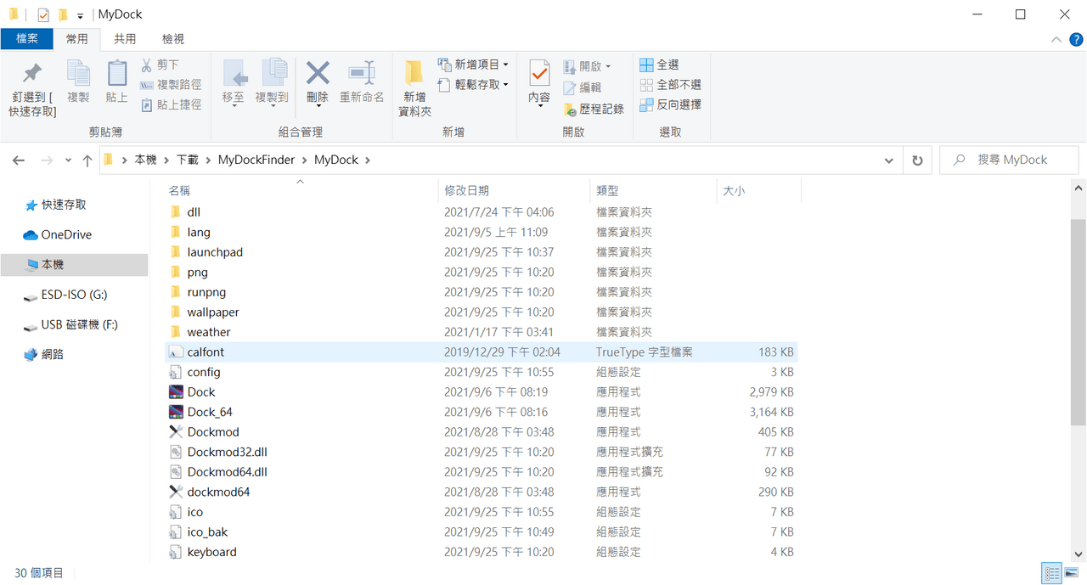Open Properties (內容) icon
The width and height of the screenshot is (1087, 585).
[539, 73]
